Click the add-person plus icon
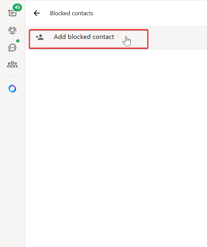 pos(40,37)
